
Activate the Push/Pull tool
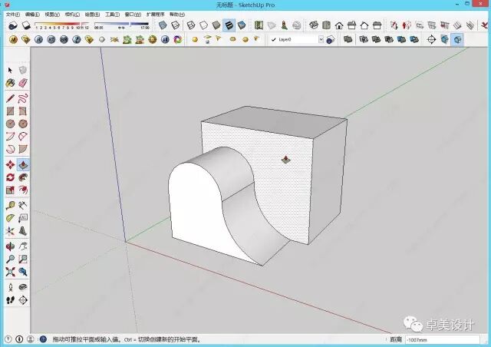tap(23, 164)
